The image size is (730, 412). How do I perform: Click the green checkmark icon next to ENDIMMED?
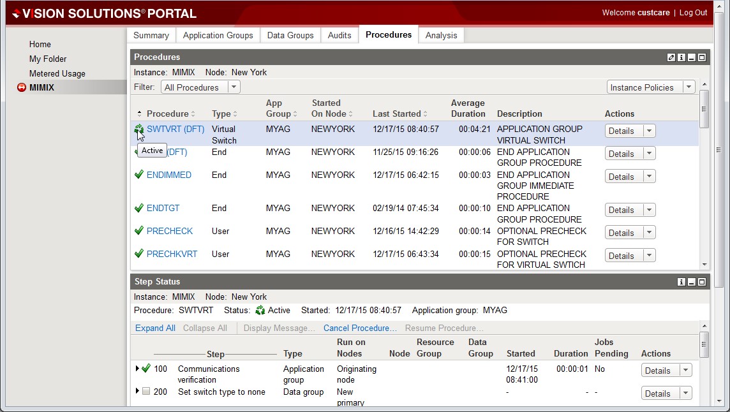point(139,175)
